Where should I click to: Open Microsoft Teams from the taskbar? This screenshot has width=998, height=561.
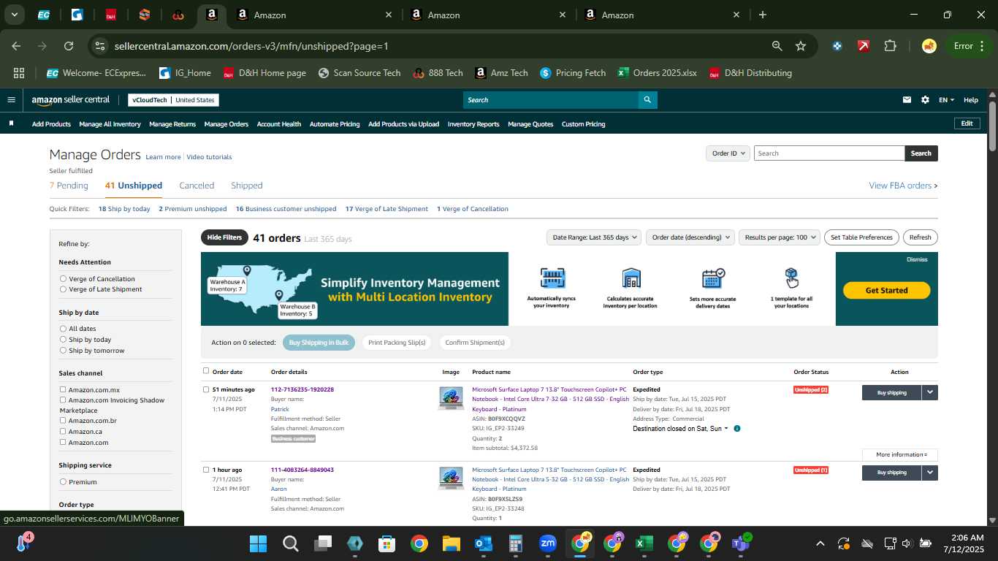click(x=741, y=543)
